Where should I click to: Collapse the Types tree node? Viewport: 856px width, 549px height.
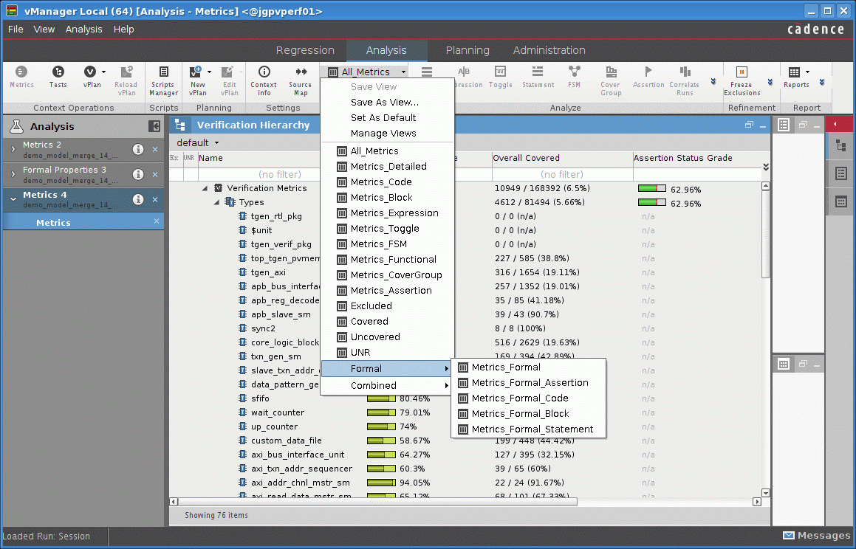(x=216, y=202)
